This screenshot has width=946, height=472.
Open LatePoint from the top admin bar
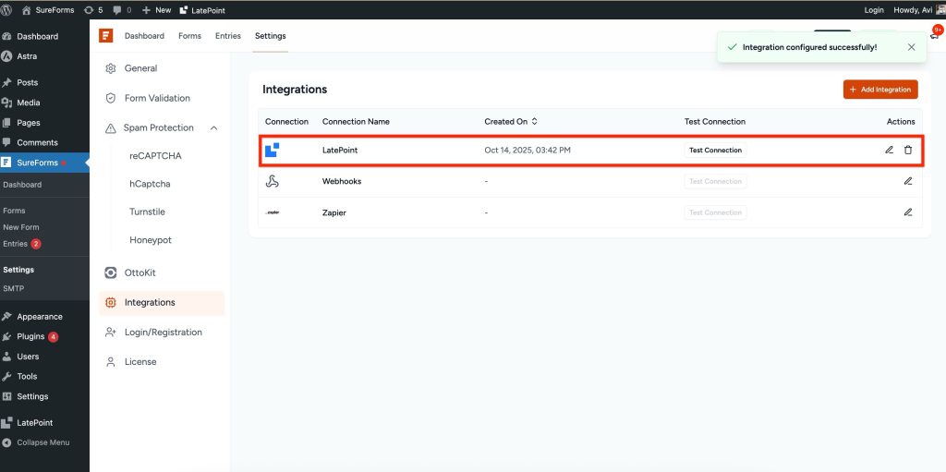coord(202,9)
